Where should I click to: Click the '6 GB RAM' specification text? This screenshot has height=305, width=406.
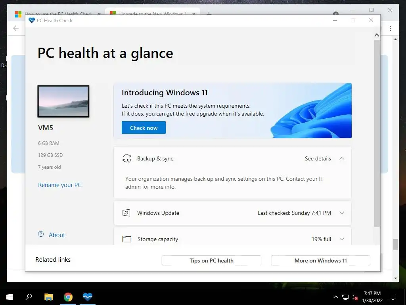click(x=49, y=143)
